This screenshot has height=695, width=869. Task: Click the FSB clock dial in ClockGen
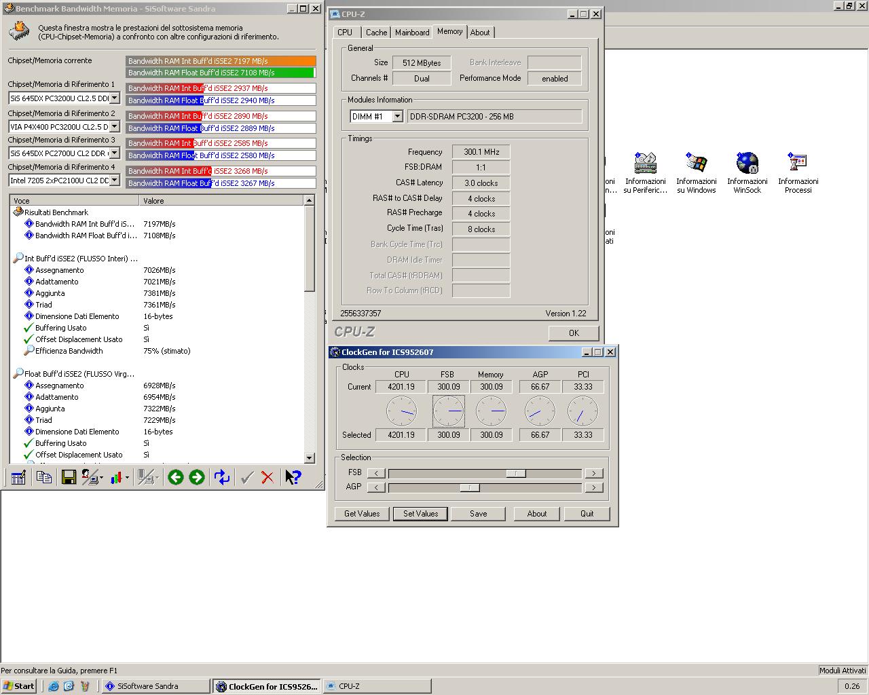448,411
